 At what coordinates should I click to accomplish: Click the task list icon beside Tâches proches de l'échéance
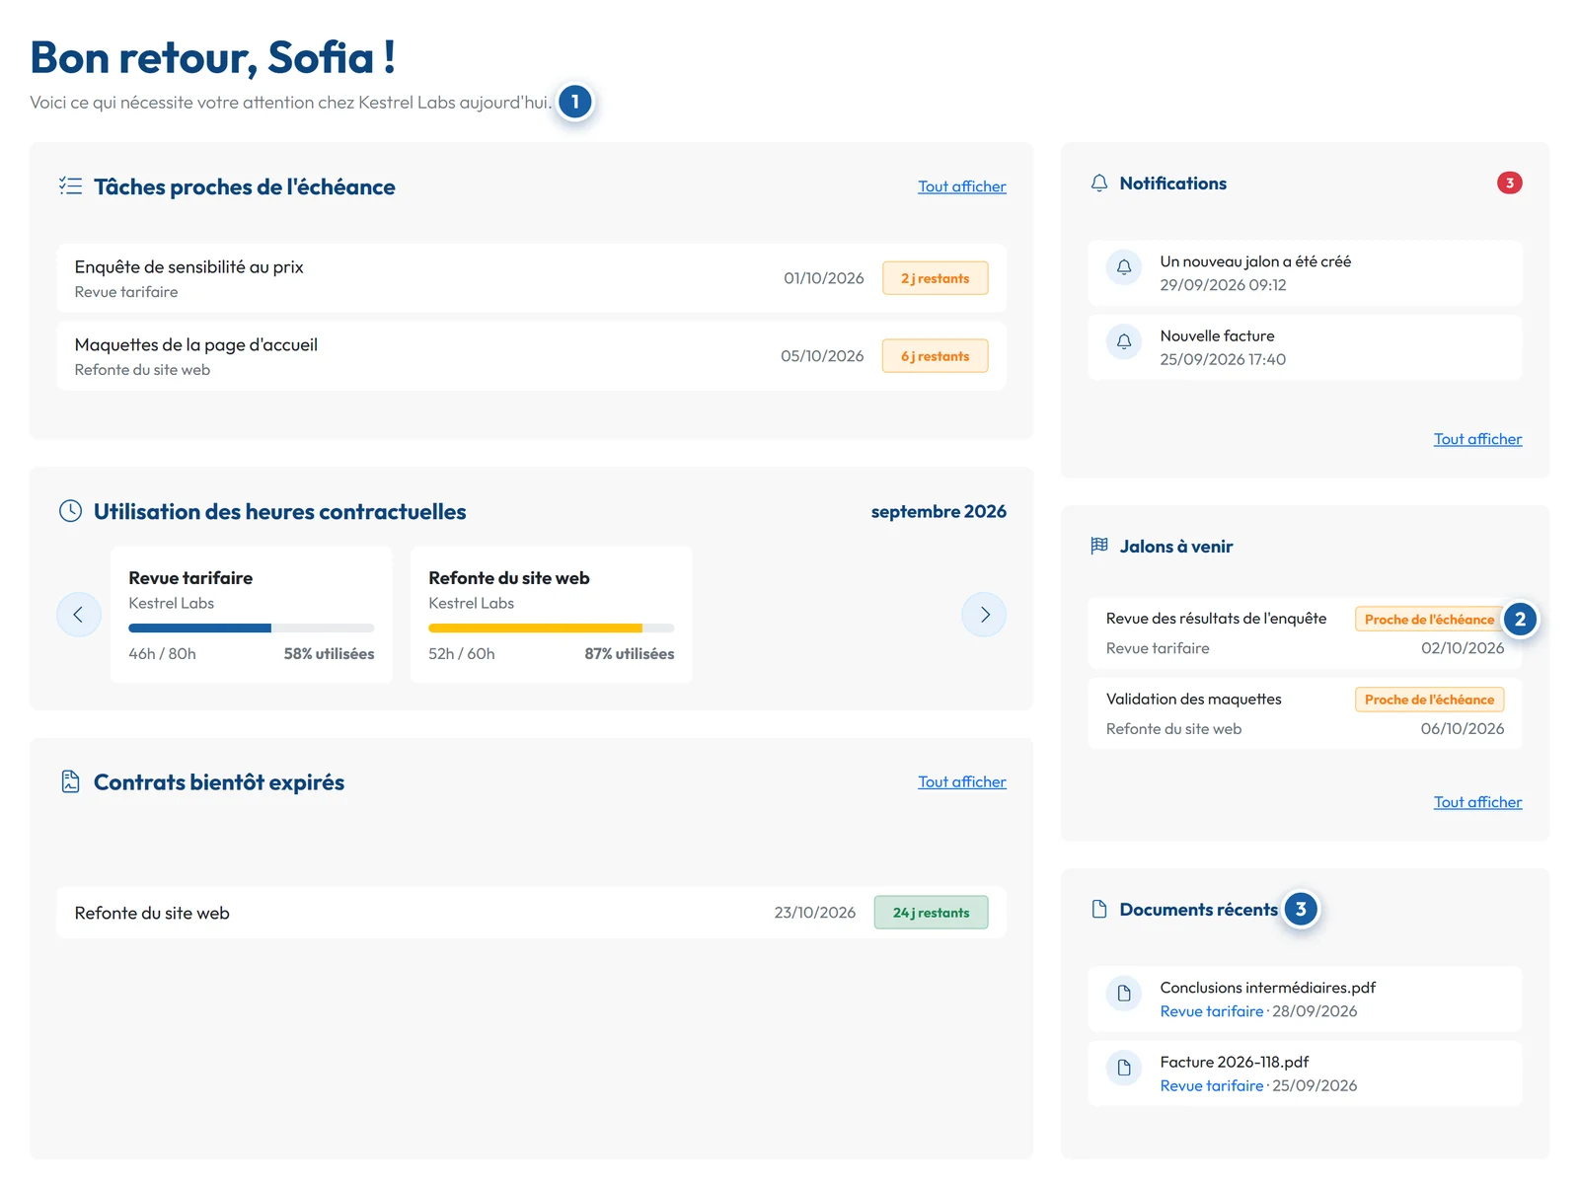70,185
